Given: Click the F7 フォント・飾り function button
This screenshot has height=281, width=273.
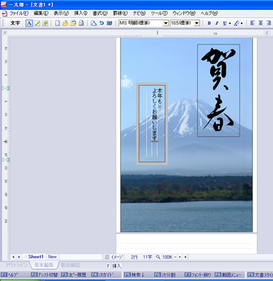Looking at the screenshot, I should (x=198, y=275).
